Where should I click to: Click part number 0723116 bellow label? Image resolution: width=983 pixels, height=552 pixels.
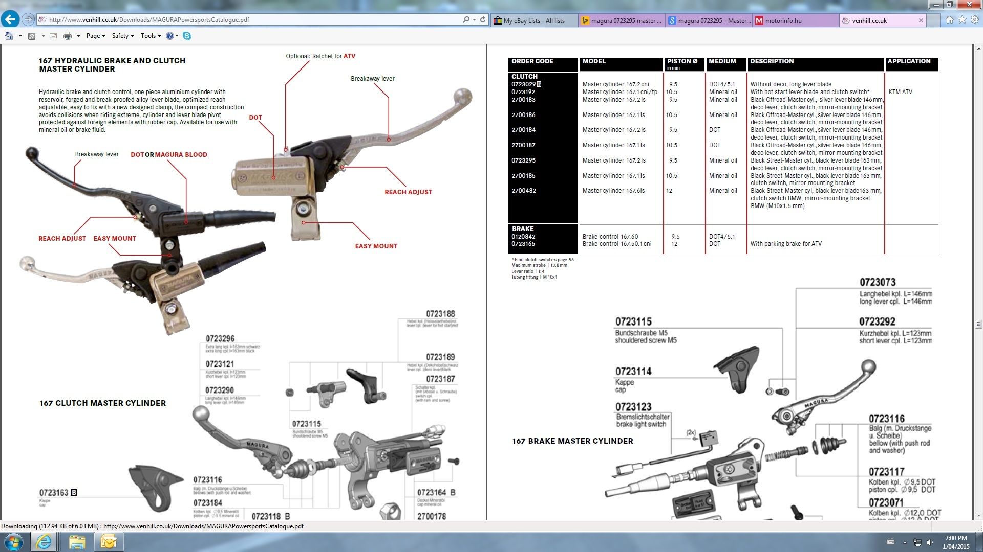click(x=886, y=419)
